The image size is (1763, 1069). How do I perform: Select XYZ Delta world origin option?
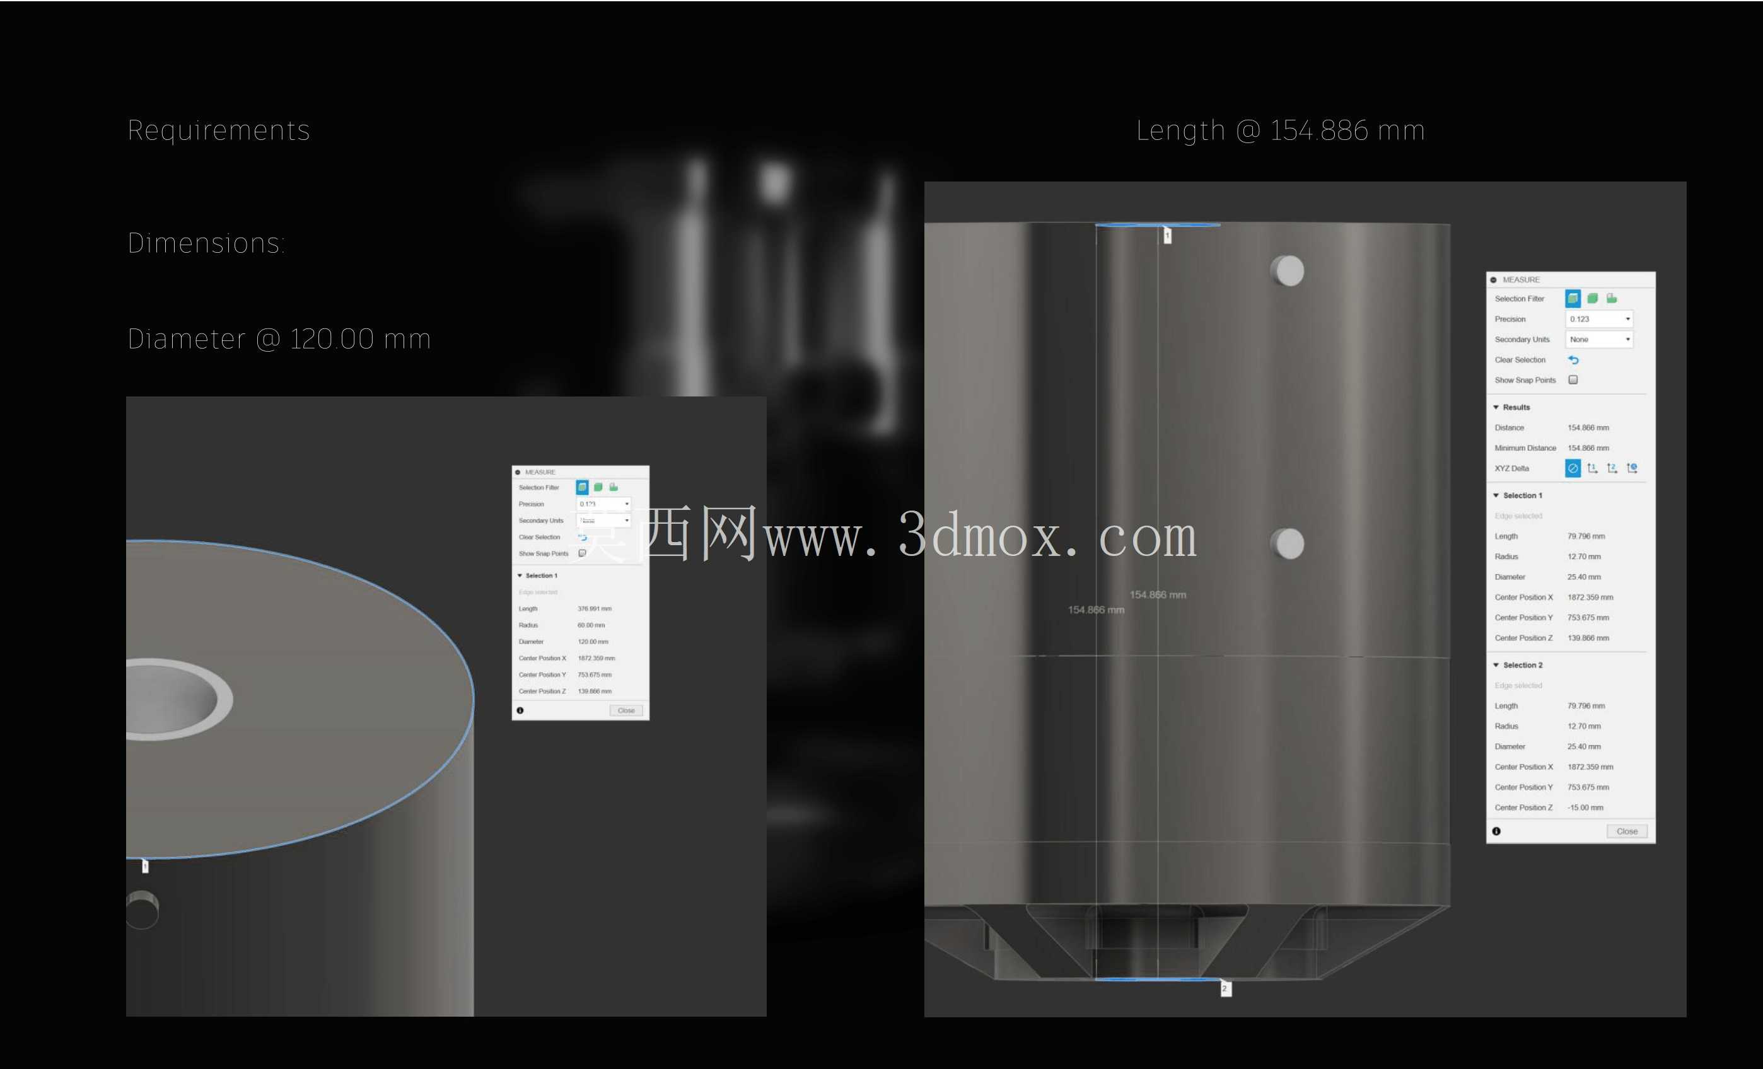coord(1632,468)
